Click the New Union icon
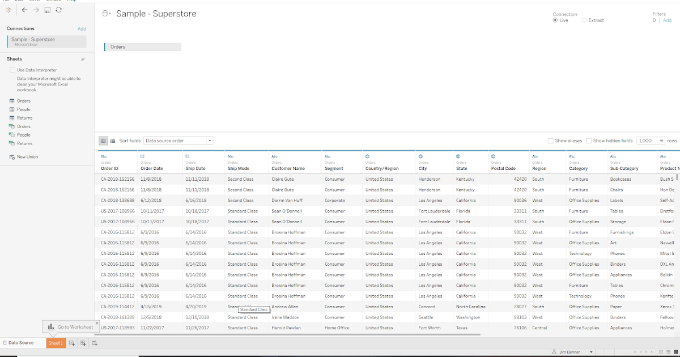The image size is (680, 357). tap(12, 157)
